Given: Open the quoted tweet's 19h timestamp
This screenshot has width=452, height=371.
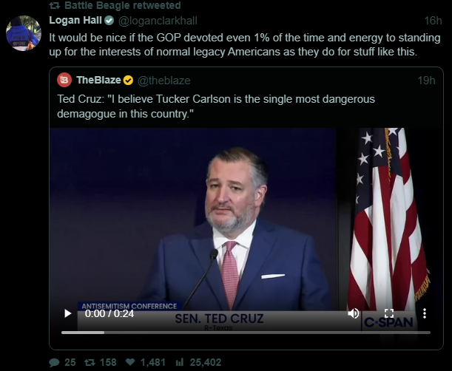Looking at the screenshot, I should pyautogui.click(x=426, y=80).
